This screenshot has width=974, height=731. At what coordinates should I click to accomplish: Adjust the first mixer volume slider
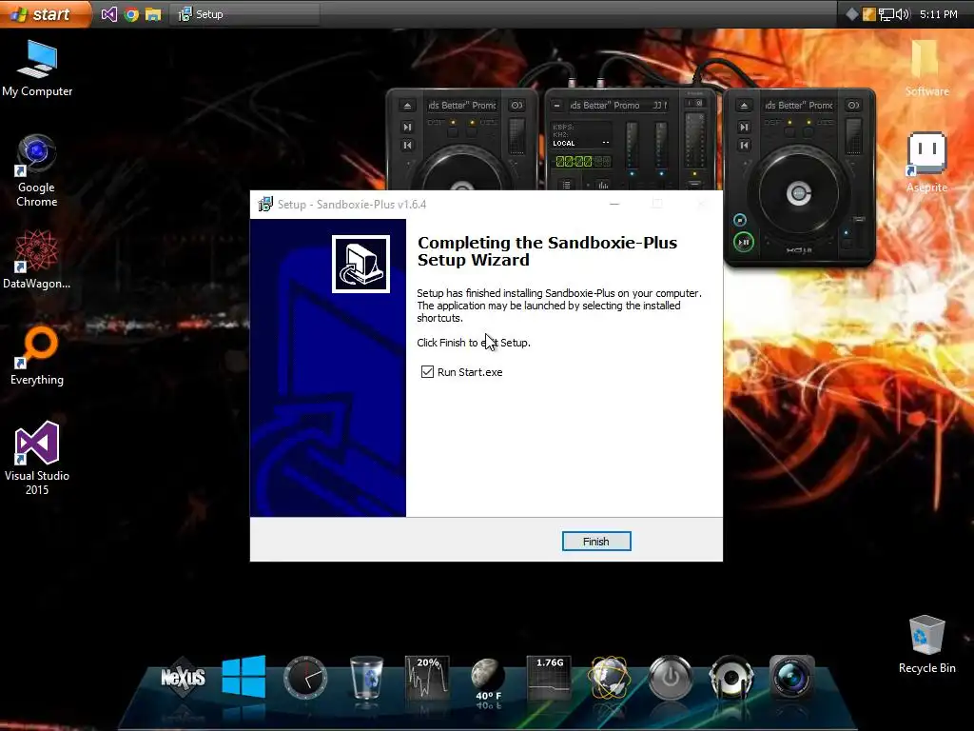pos(632,147)
